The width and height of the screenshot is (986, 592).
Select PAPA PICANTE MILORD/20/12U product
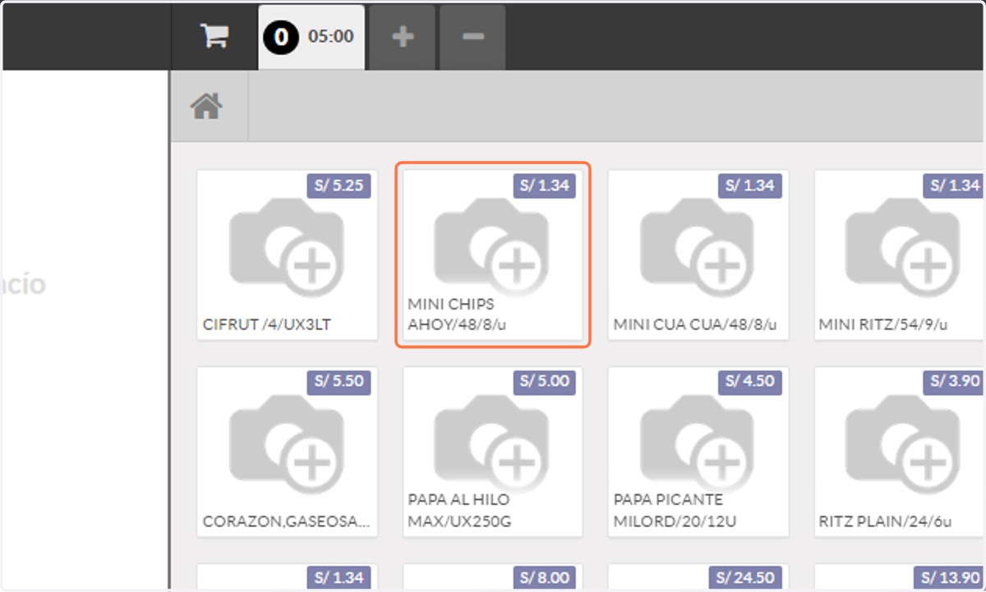click(698, 452)
